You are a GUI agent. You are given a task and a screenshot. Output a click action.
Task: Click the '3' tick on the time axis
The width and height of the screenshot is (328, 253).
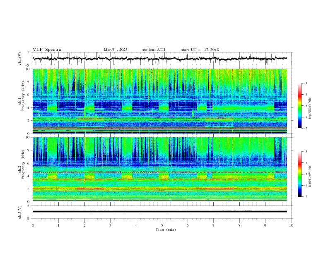[110, 225]
